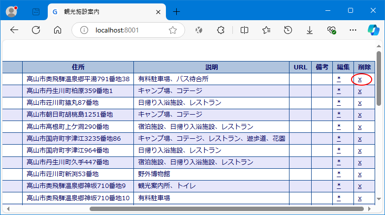This screenshot has width=385, height=215.
Task: Edit the 新渕53番地 row
Action: pos(339,174)
